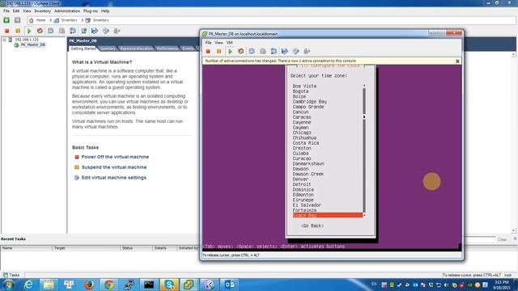Click the Name column header in Recent Tasks
Image resolution: width=518 pixels, height=291 pixels.
click(x=27, y=248)
